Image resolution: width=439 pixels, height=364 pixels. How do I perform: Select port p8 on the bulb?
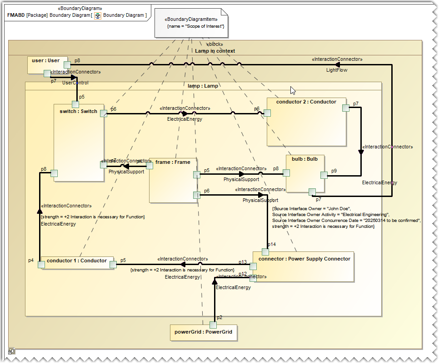point(286,173)
